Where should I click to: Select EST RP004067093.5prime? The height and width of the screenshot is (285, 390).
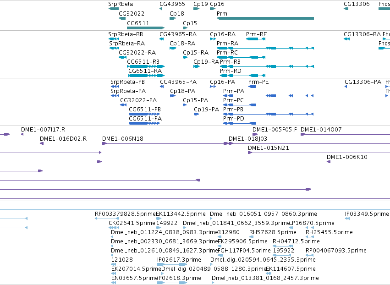tap(336, 251)
